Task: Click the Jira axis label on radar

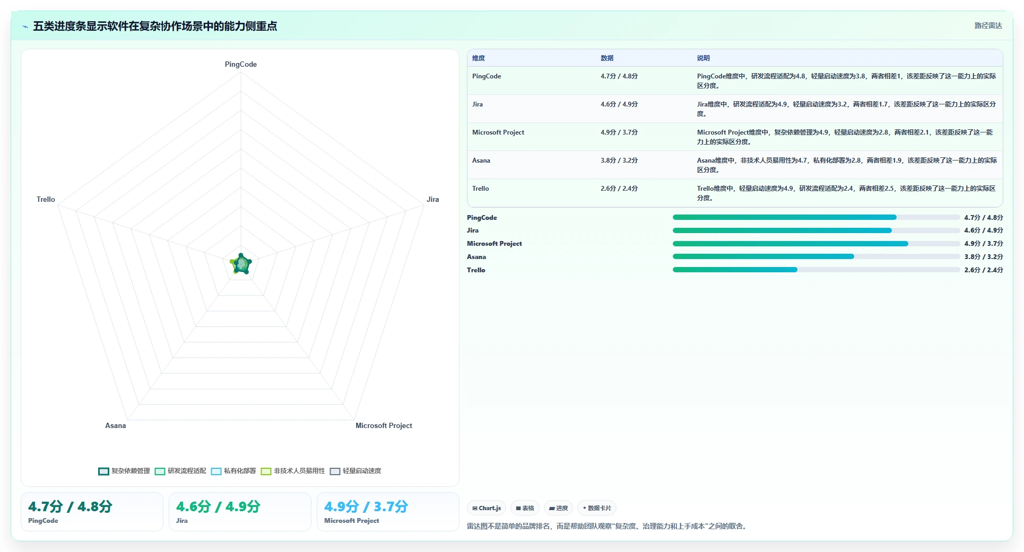Action: [x=433, y=199]
